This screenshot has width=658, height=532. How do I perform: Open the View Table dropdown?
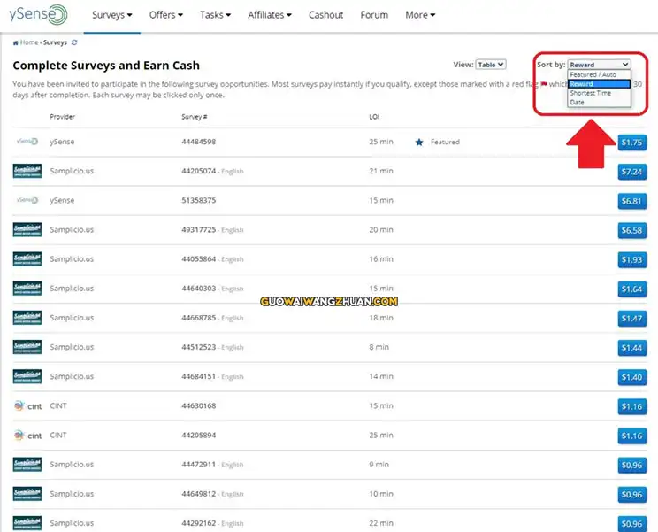(x=491, y=65)
